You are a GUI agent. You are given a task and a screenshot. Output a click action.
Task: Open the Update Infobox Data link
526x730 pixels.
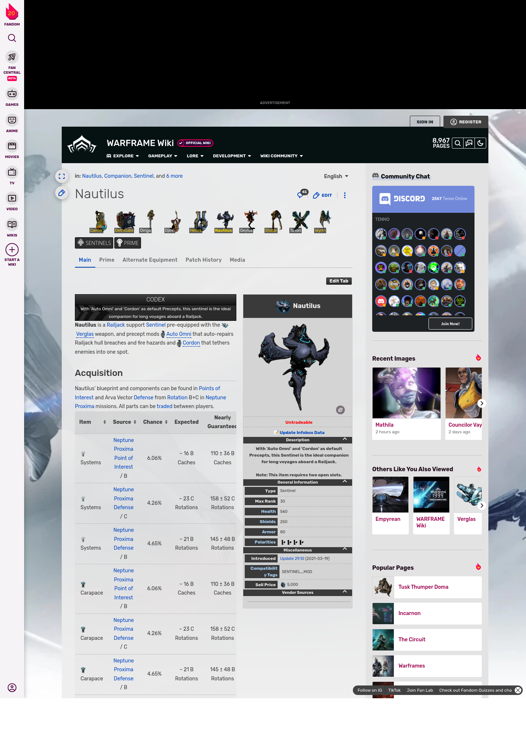pos(302,433)
